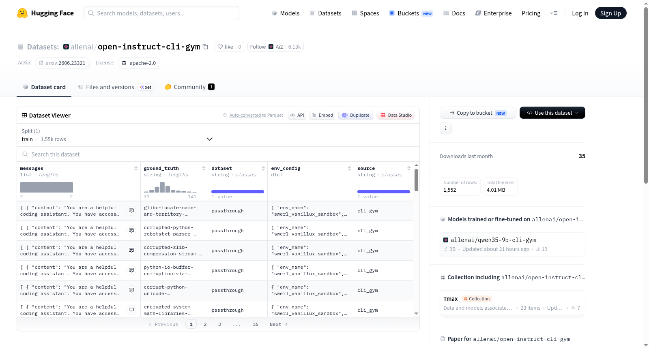Screen dimensions: 649x349
Task: Click the dataset classes distribution bar
Action: (238, 192)
